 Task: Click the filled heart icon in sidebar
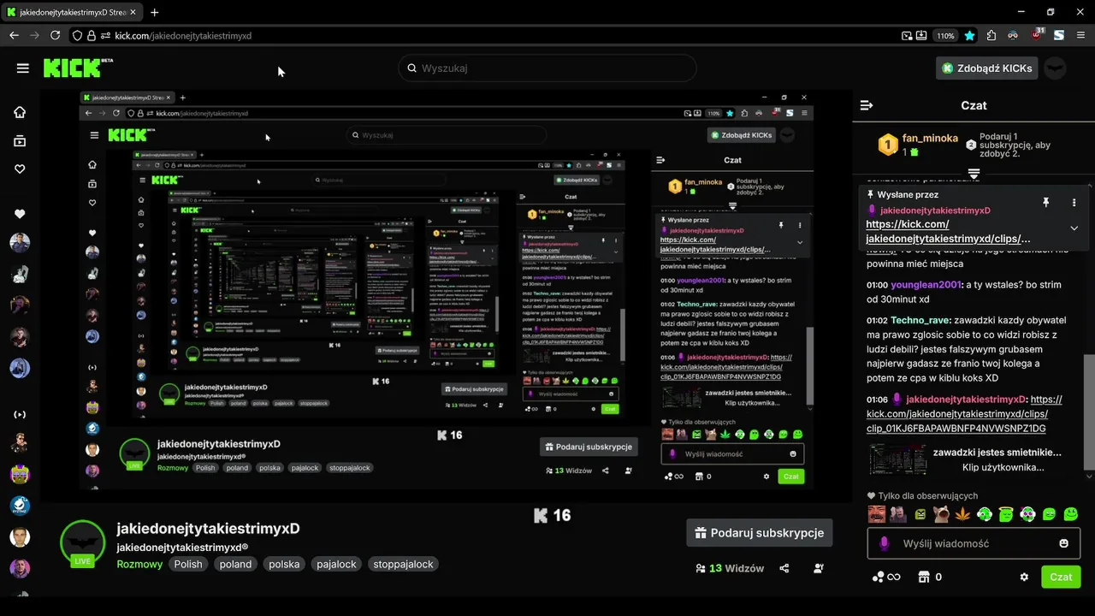[x=20, y=214]
